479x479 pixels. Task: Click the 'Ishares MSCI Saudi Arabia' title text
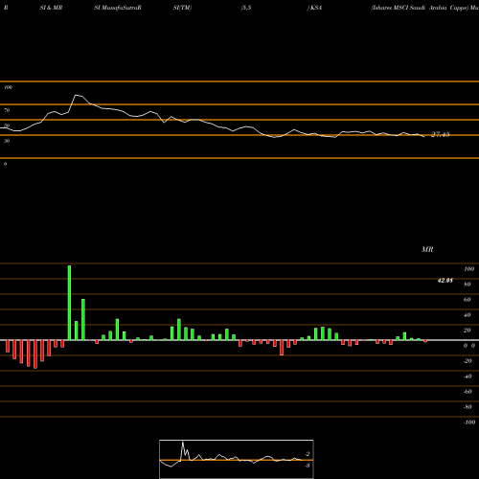[x=409, y=8]
